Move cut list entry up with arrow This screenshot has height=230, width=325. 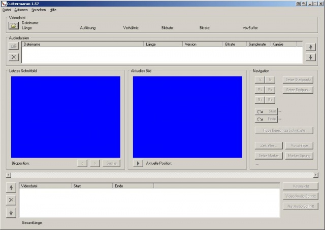[x=12, y=188]
